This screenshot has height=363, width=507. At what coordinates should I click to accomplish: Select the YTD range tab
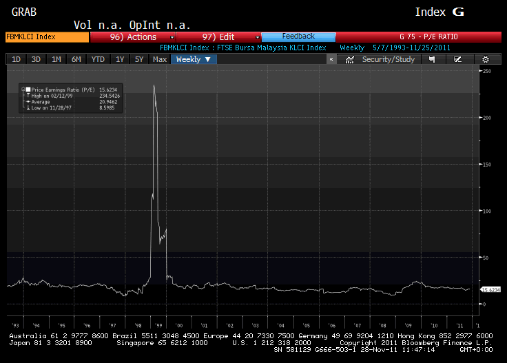tap(98, 59)
